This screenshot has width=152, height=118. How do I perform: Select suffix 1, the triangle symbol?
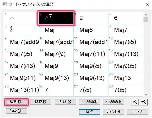tap(21, 18)
